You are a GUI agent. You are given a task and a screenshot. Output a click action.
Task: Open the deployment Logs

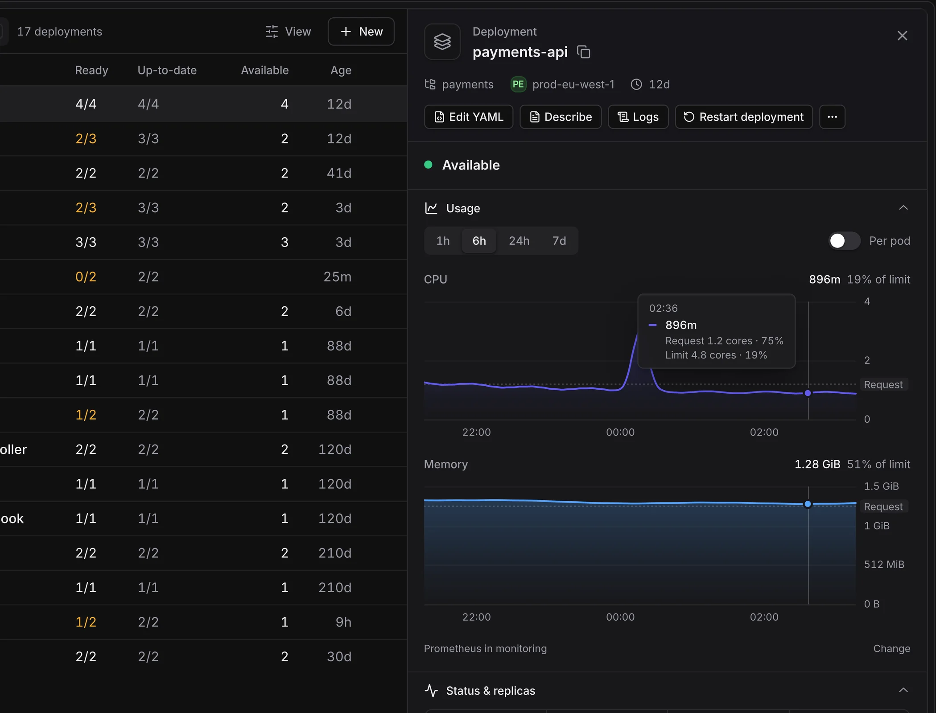(x=638, y=117)
